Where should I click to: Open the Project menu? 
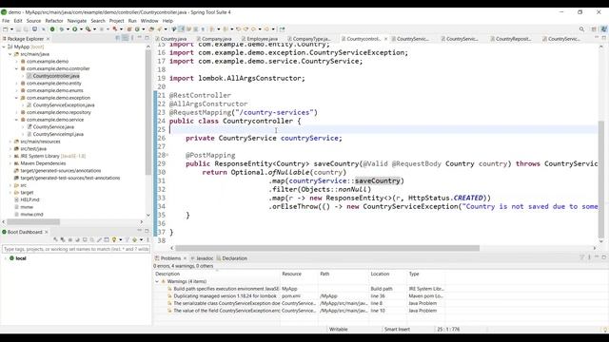pyautogui.click(x=116, y=21)
